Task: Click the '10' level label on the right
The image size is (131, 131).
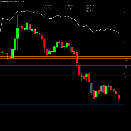Action: (x=126, y=68)
